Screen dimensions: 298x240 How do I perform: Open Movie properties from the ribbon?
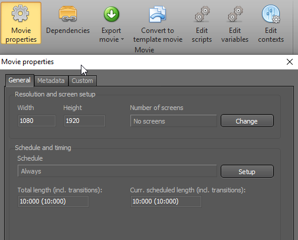coord(21,23)
